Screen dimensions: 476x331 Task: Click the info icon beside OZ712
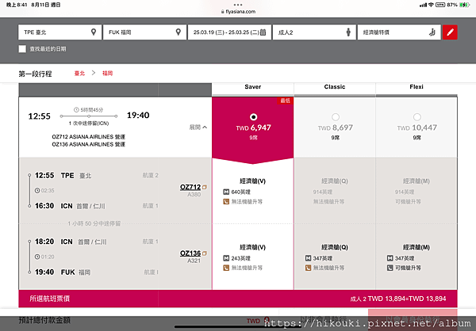pos(205,188)
